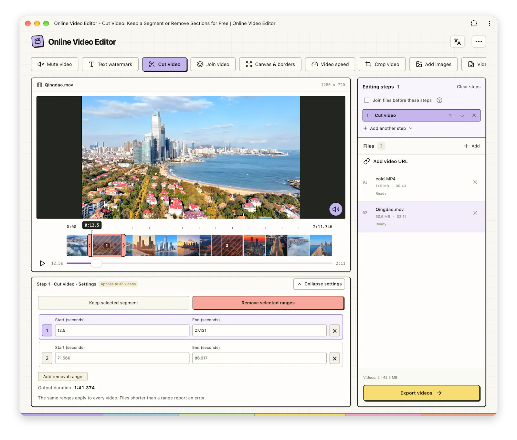Select range number 2 badge
This screenshot has height=440, width=517.
point(47,358)
